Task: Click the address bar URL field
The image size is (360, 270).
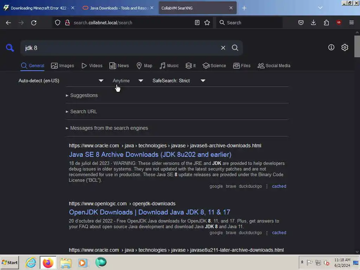Action: 132,22
